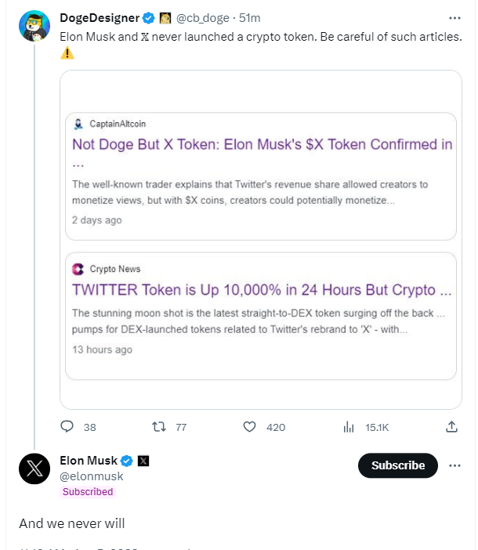The height and width of the screenshot is (550, 478).
Task: Open more options on DogeDesigner tweet
Action: click(x=454, y=17)
